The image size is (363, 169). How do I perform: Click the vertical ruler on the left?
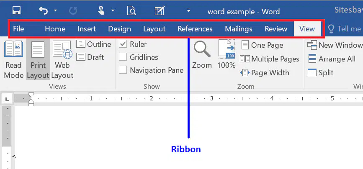[7, 138]
